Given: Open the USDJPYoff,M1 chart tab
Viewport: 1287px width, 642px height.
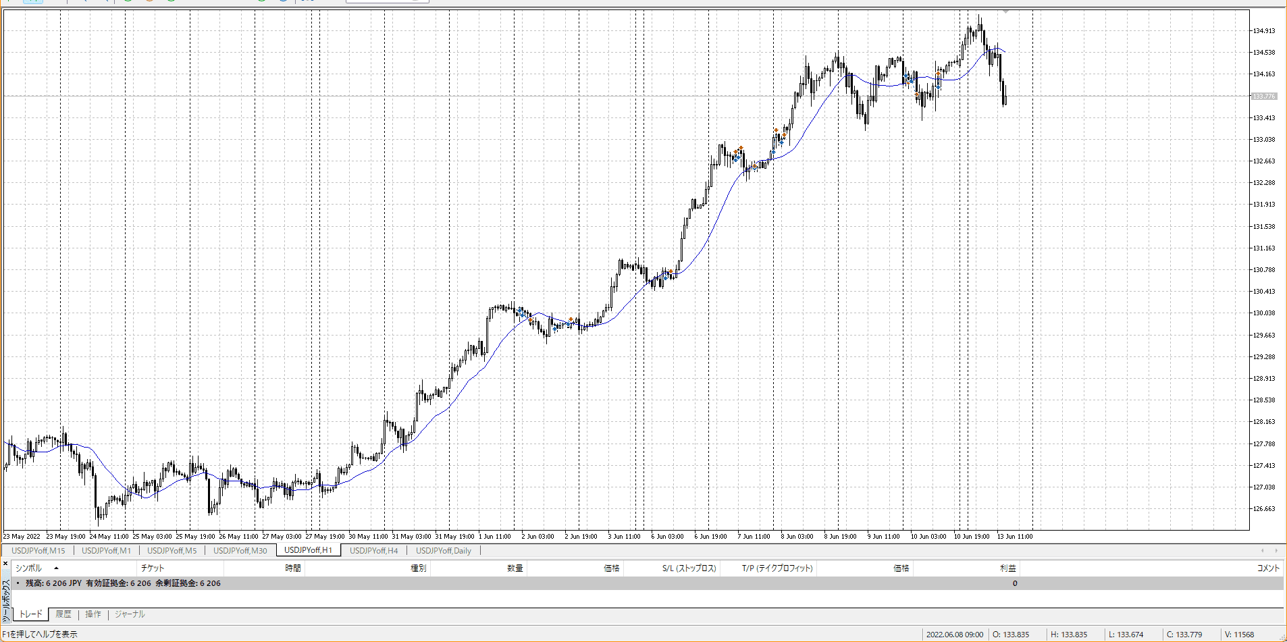Looking at the screenshot, I should [106, 551].
